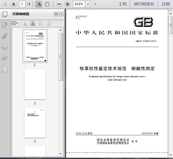
Task: Go to previous page arrow
Action: click(x=5, y=4)
